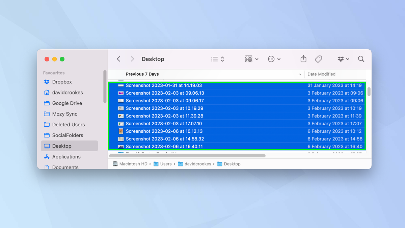This screenshot has height=228, width=405.
Task: Click the Tags icon
Action: tap(318, 59)
